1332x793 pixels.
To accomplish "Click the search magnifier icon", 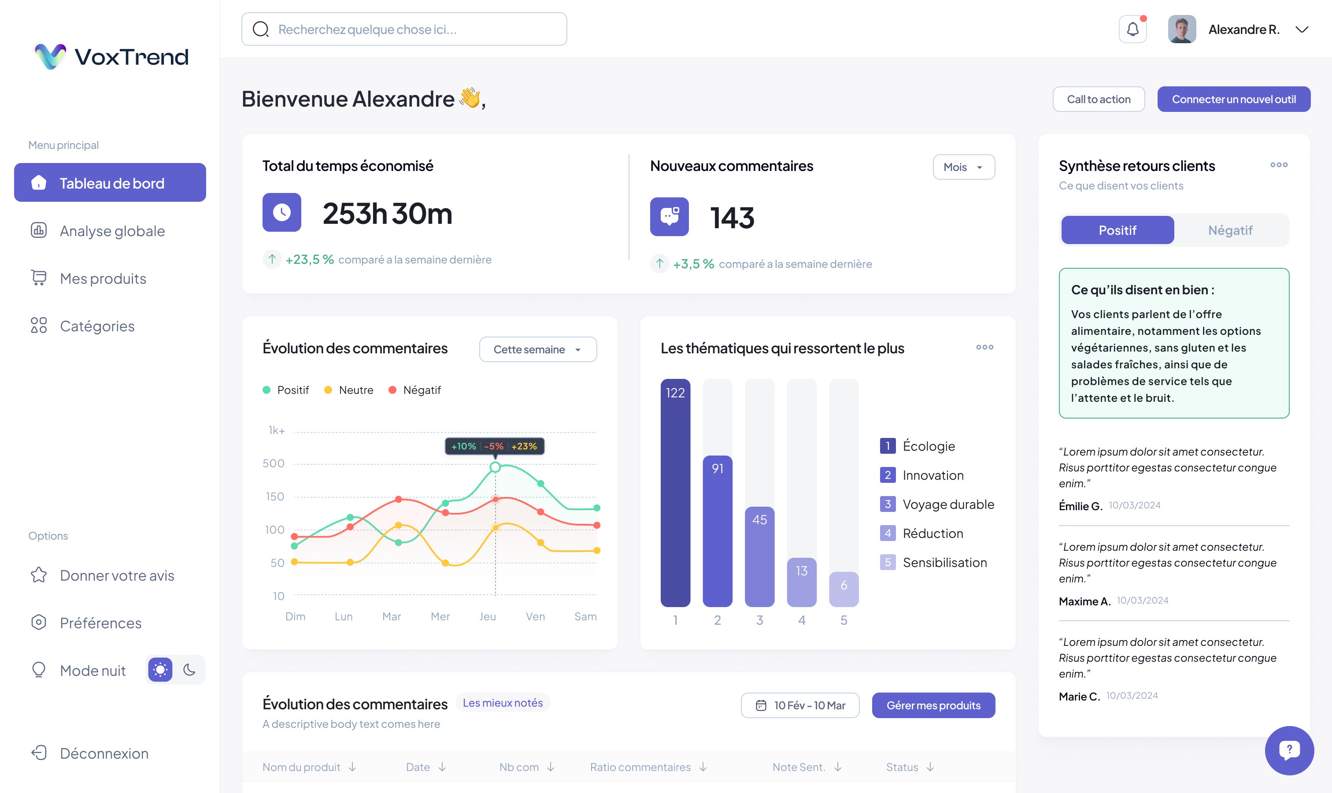I will [x=261, y=30].
